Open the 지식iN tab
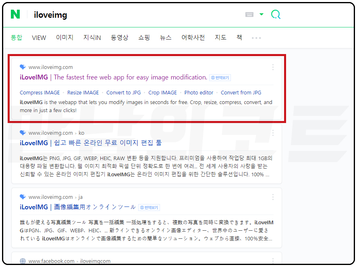Viewport: 357px width, 267px height. click(92, 38)
